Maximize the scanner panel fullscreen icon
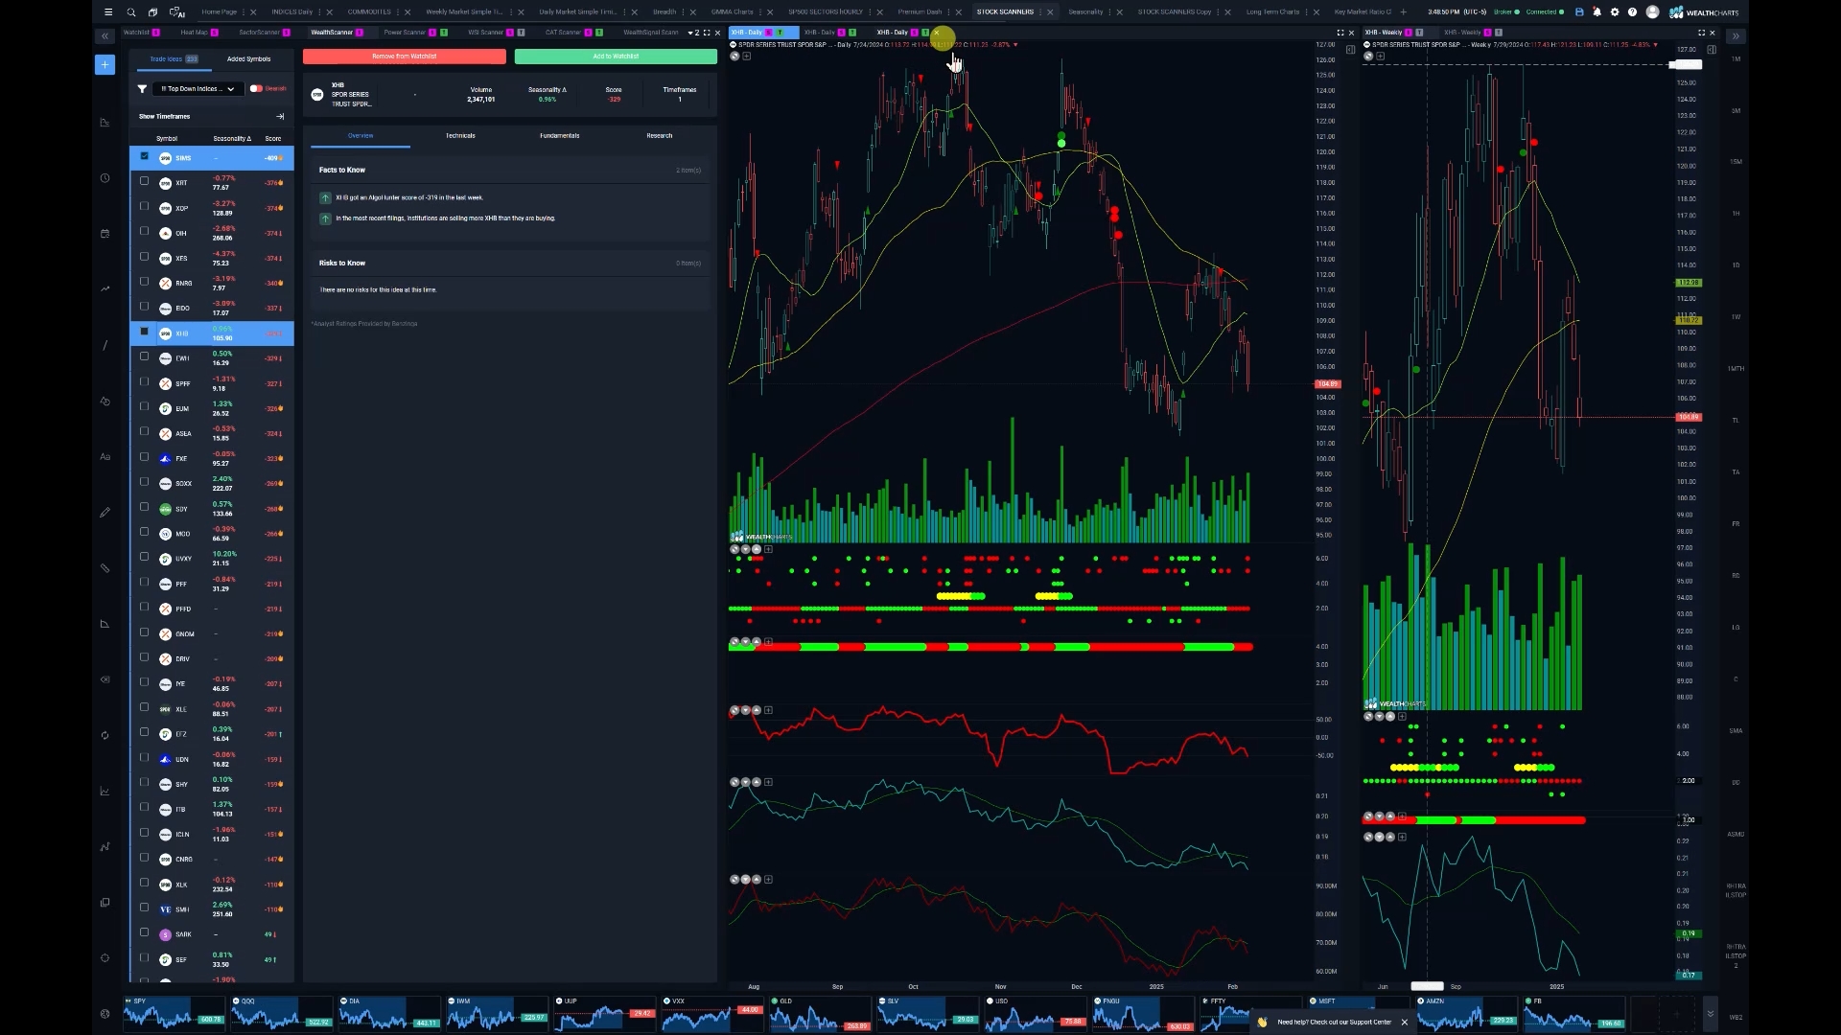 (707, 33)
